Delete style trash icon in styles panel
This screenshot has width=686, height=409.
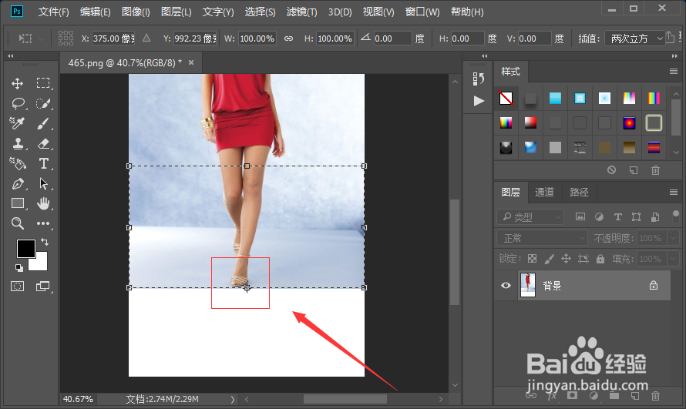coord(655,170)
